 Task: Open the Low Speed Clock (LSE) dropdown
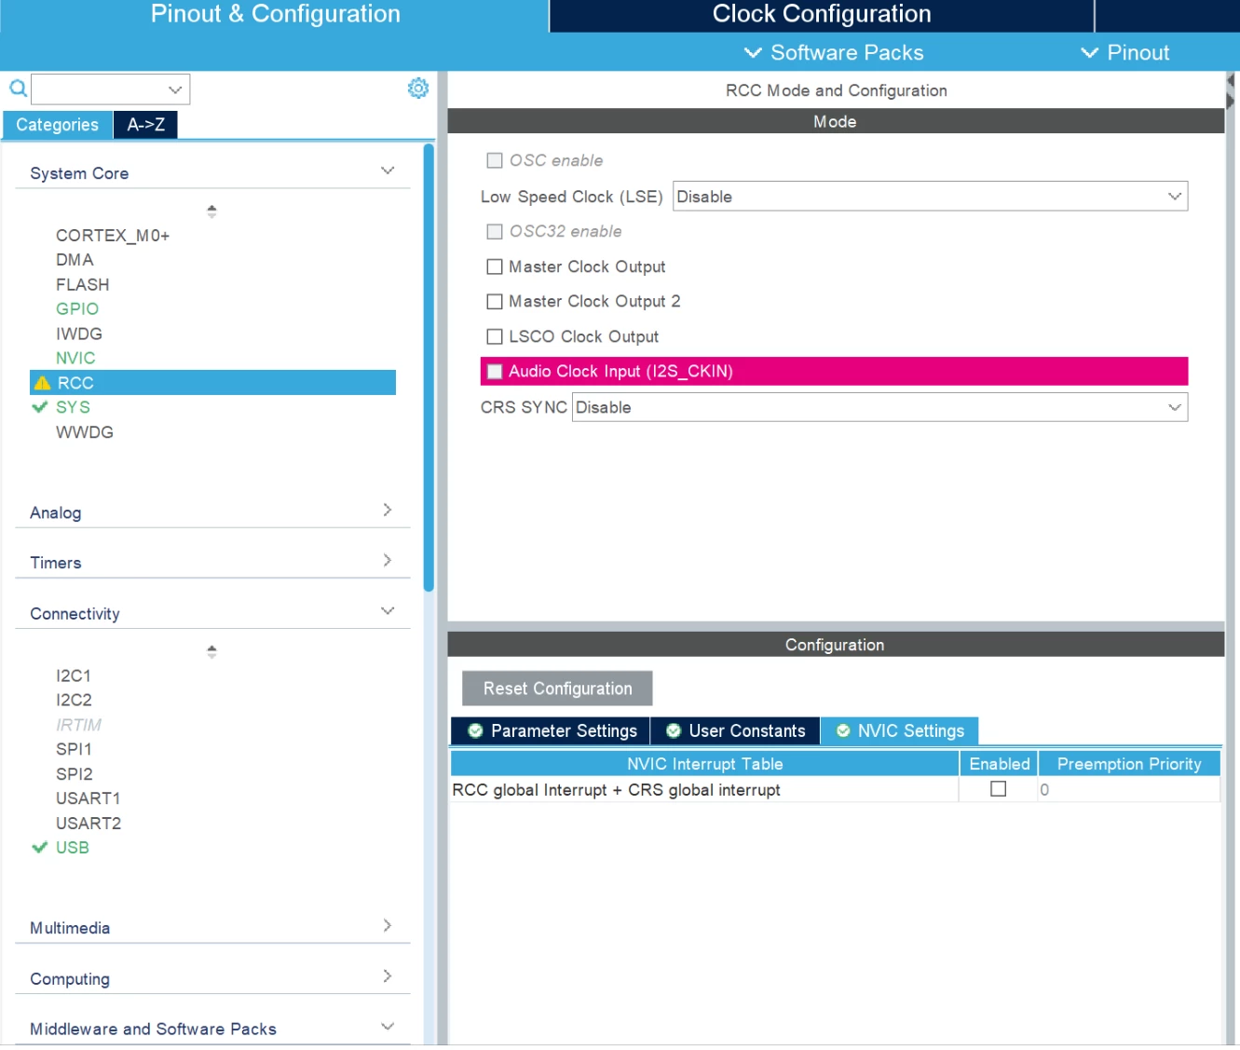pyautogui.click(x=930, y=197)
